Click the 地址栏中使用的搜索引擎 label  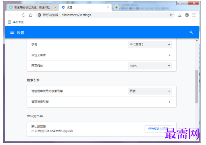tap(47, 91)
